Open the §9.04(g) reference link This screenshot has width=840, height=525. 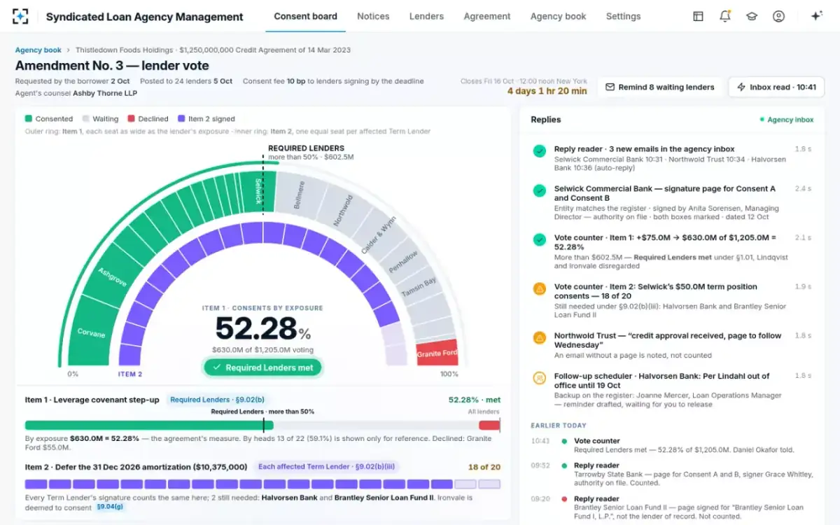pos(108,507)
